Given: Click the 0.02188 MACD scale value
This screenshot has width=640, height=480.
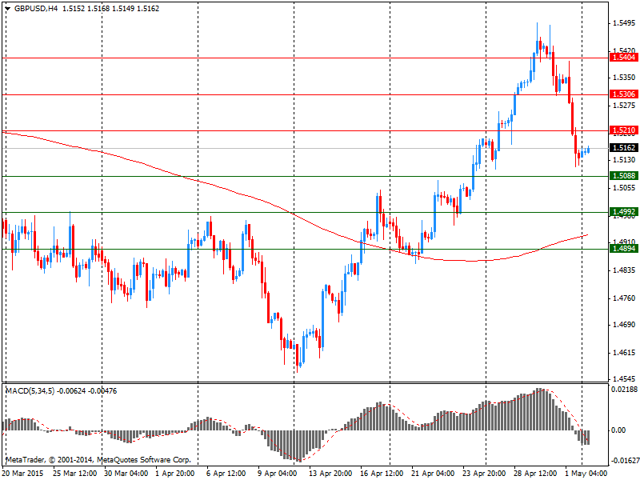Looking at the screenshot, I should tap(624, 390).
